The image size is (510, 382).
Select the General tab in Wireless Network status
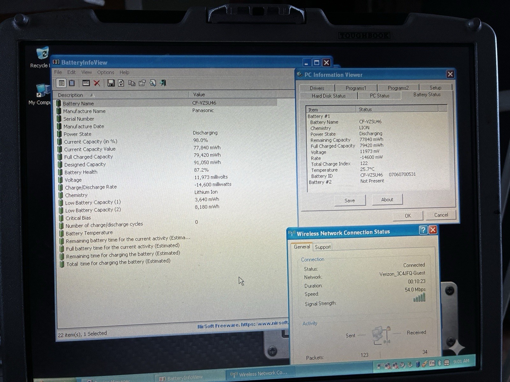tap(302, 247)
